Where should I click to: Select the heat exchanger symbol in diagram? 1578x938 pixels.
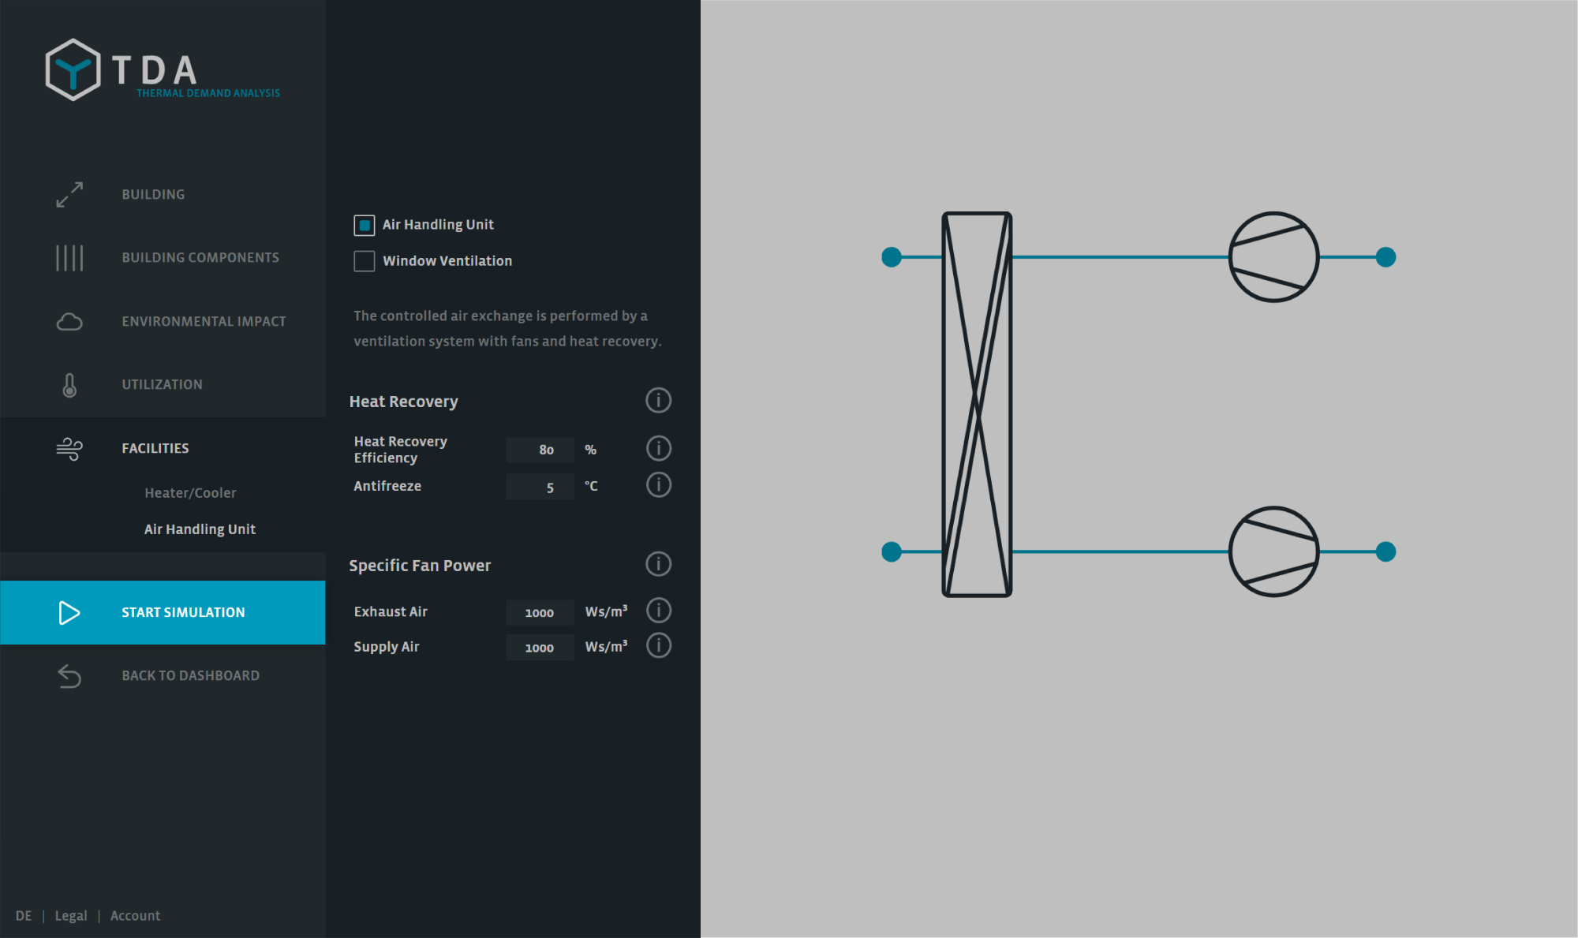click(977, 404)
